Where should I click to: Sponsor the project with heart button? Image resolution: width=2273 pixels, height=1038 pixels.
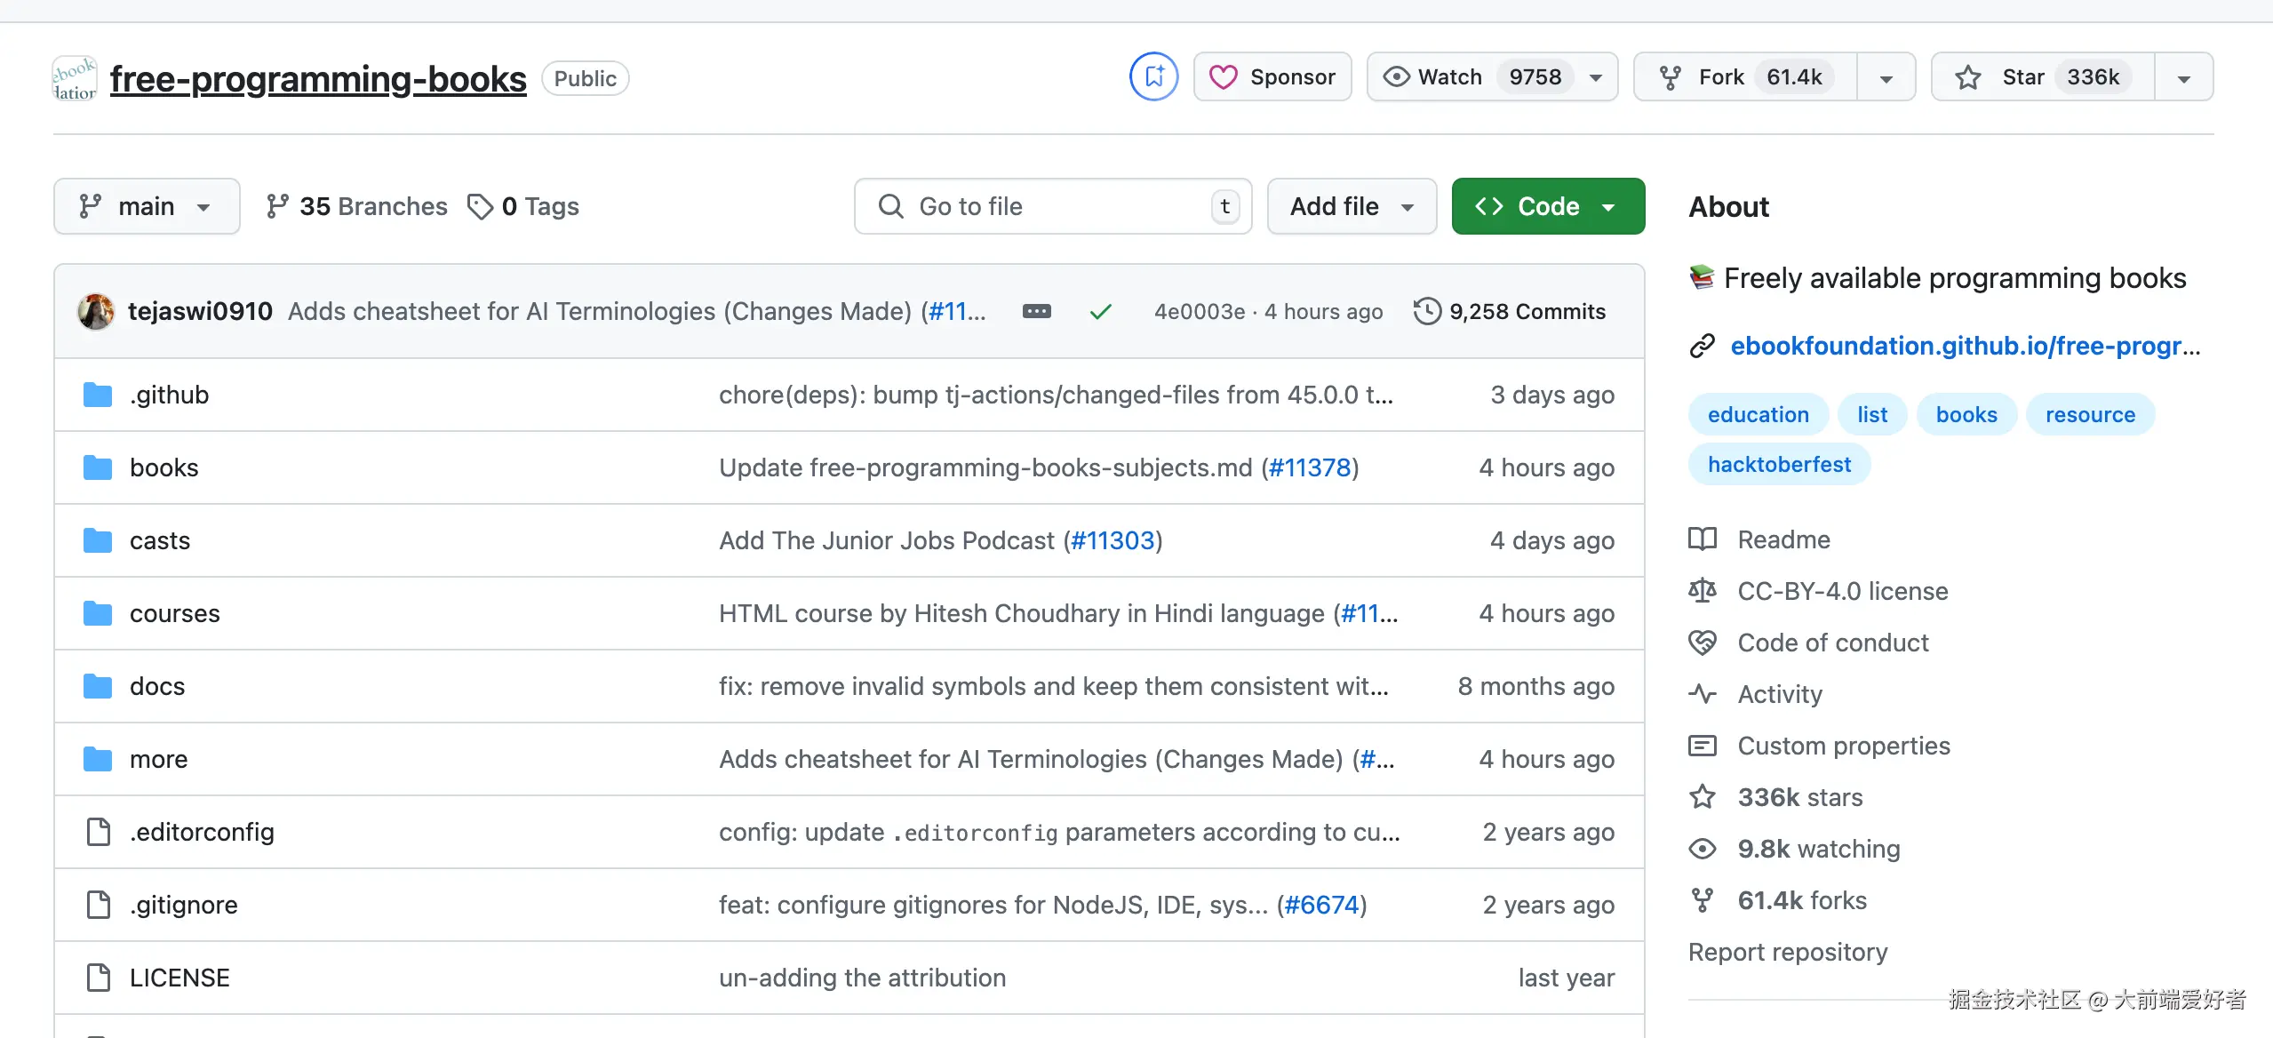tap(1272, 77)
